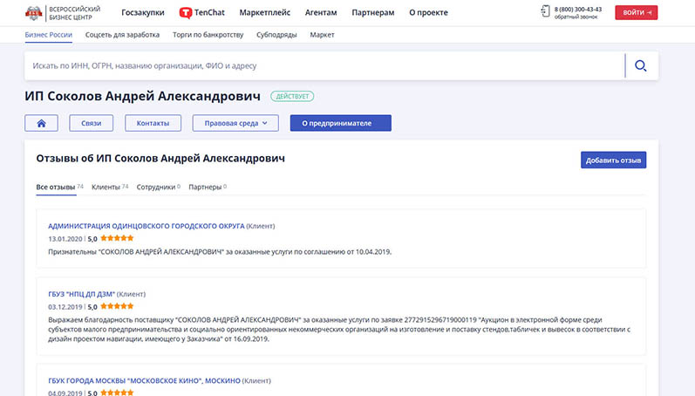Click the phone callback icon
This screenshot has height=396, width=695.
point(545,12)
